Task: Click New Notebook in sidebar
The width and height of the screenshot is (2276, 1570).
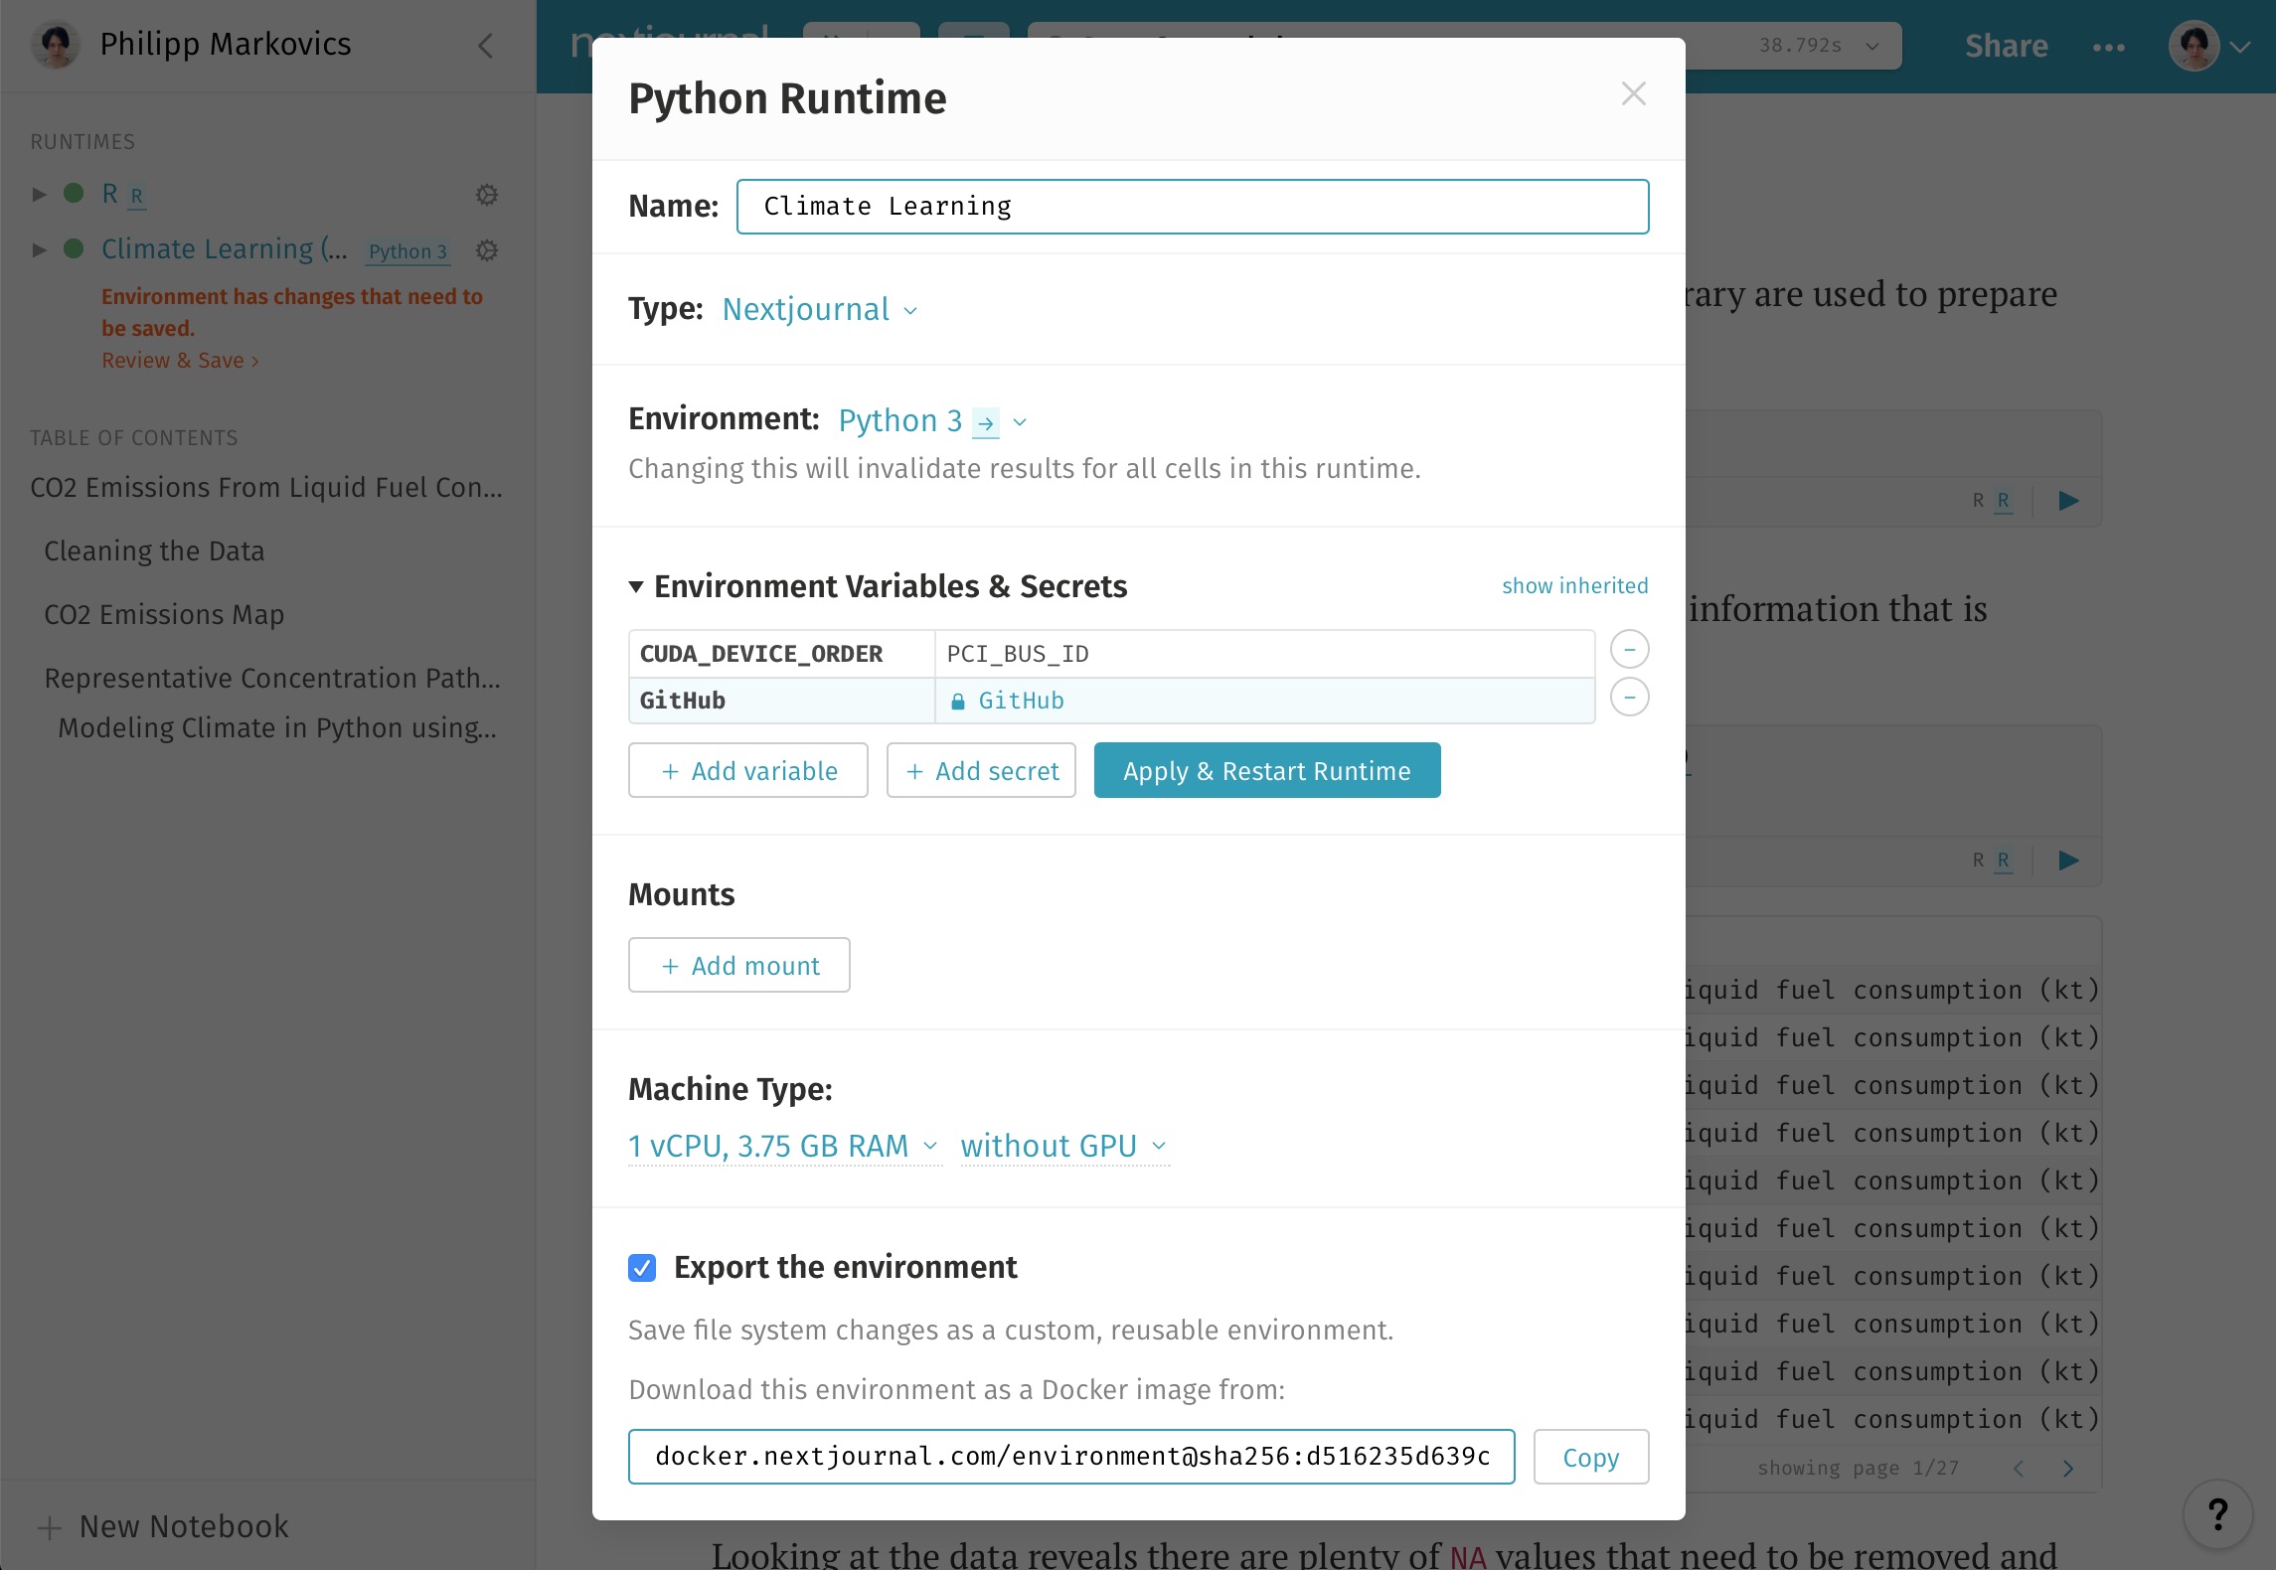Action: [163, 1526]
